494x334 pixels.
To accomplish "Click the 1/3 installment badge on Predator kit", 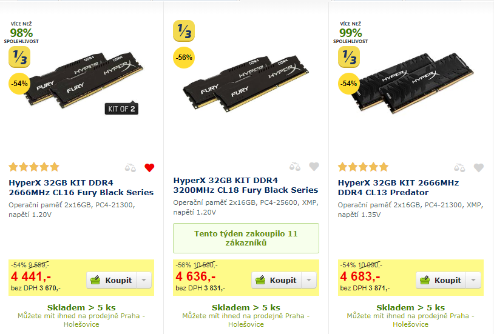I will [349, 57].
